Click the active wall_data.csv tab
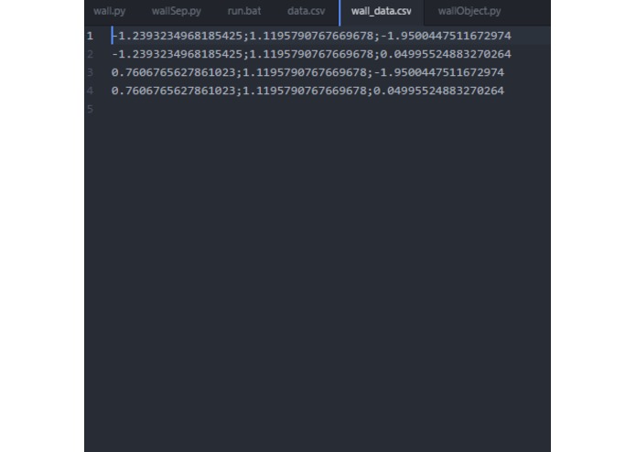 tap(382, 11)
